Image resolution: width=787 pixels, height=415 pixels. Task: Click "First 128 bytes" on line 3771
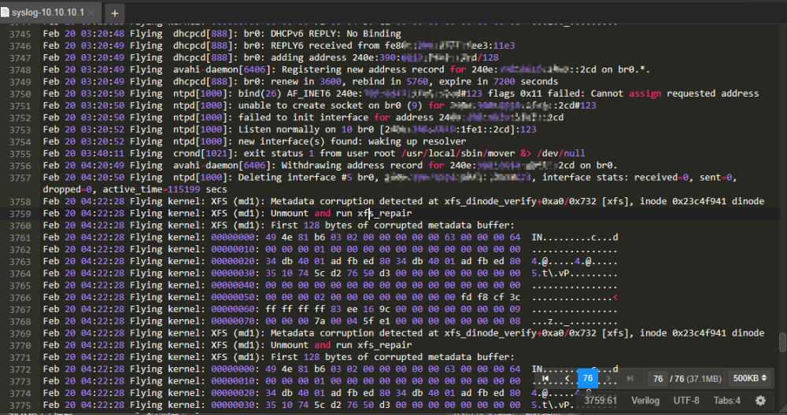(x=311, y=358)
